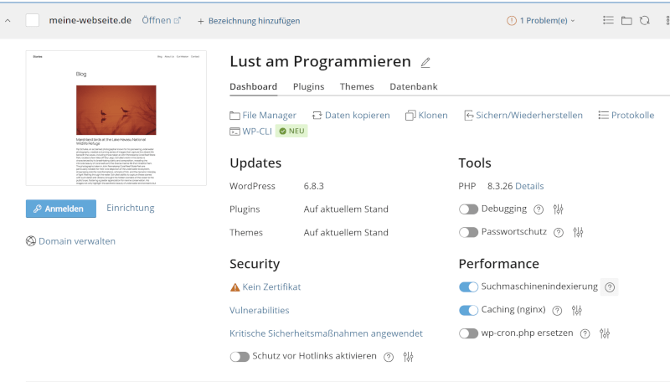Turn on Passwortschutz toggle

pyautogui.click(x=468, y=232)
